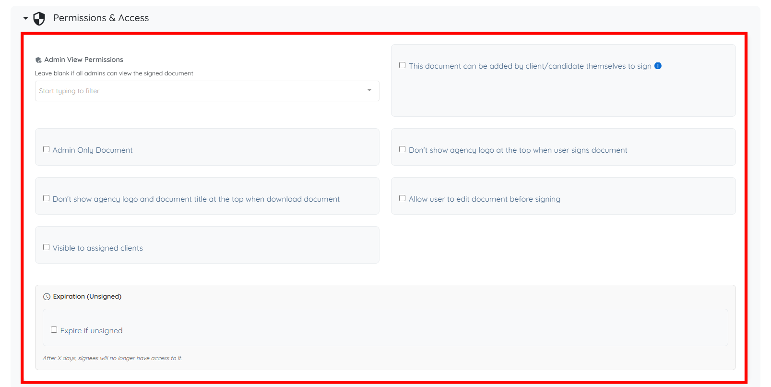Click the 'Expire if unsigned' label text

pyautogui.click(x=92, y=330)
